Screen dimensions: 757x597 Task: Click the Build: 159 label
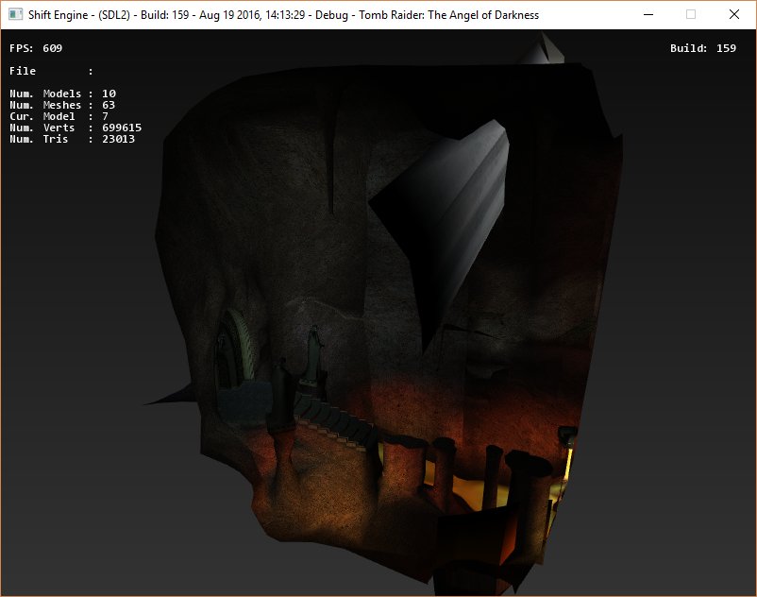coord(702,48)
